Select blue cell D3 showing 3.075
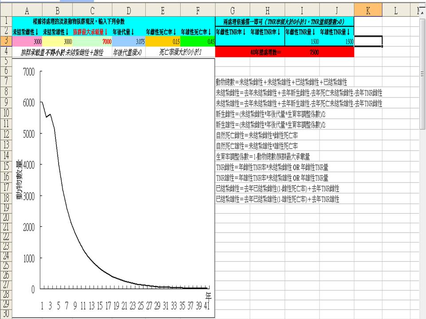Screen dimensions: 426x319 click(128, 41)
